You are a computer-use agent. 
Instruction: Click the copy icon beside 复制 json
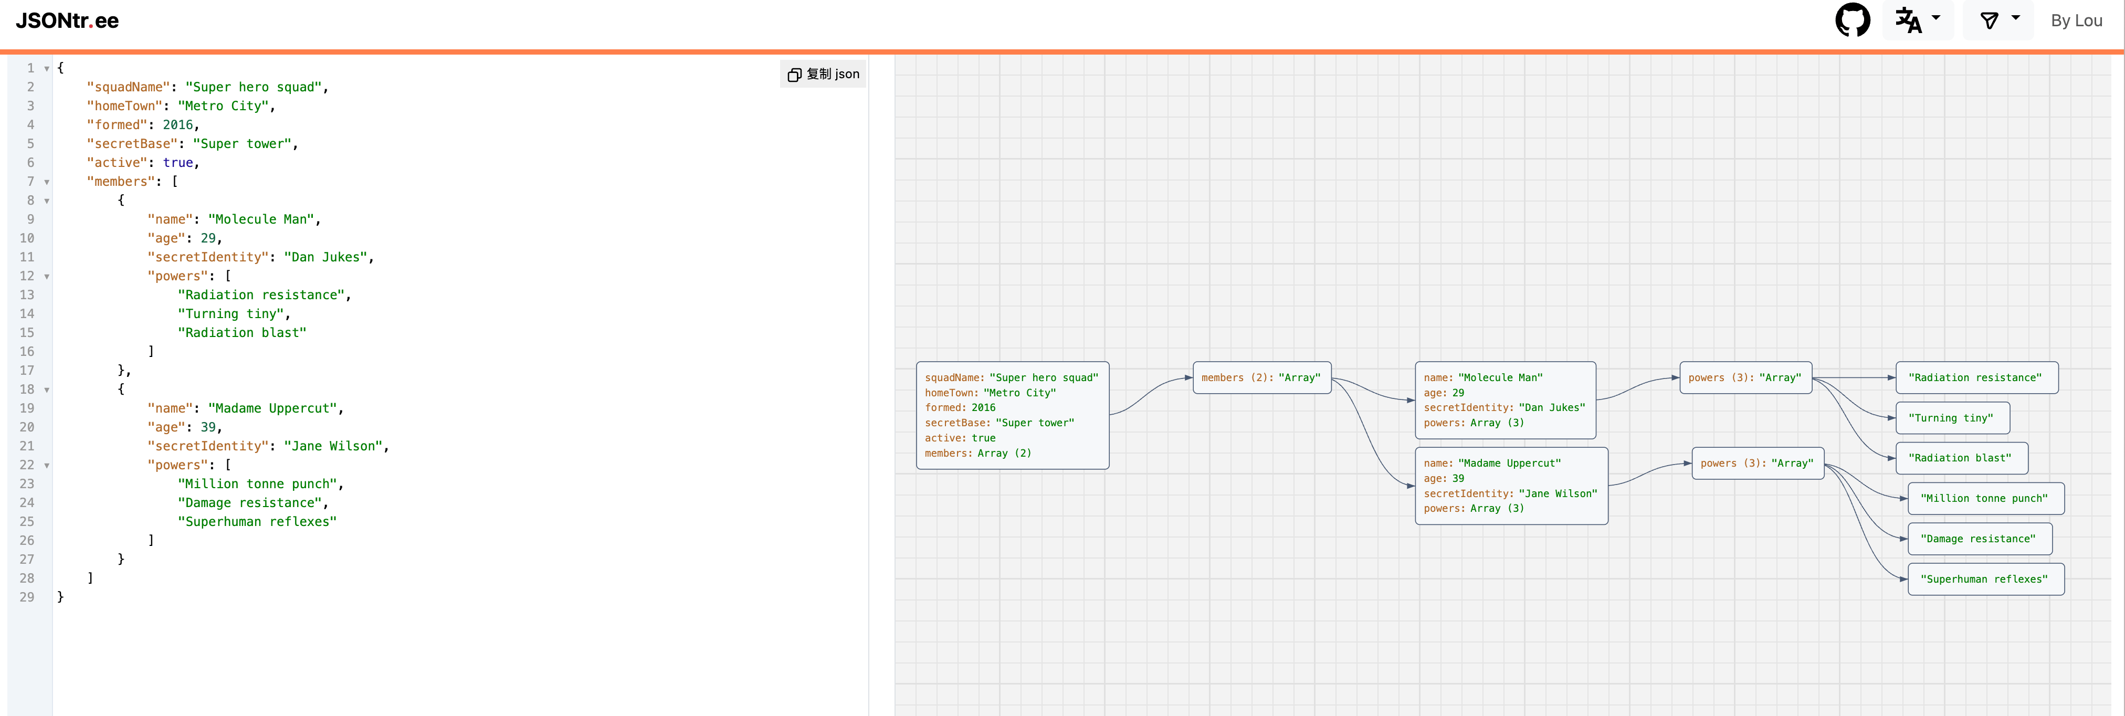point(794,75)
